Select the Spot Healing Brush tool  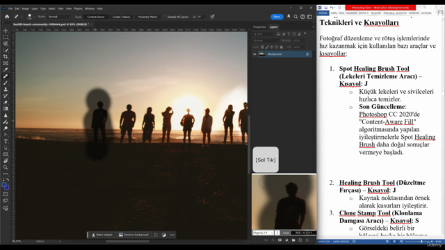(x=6, y=76)
